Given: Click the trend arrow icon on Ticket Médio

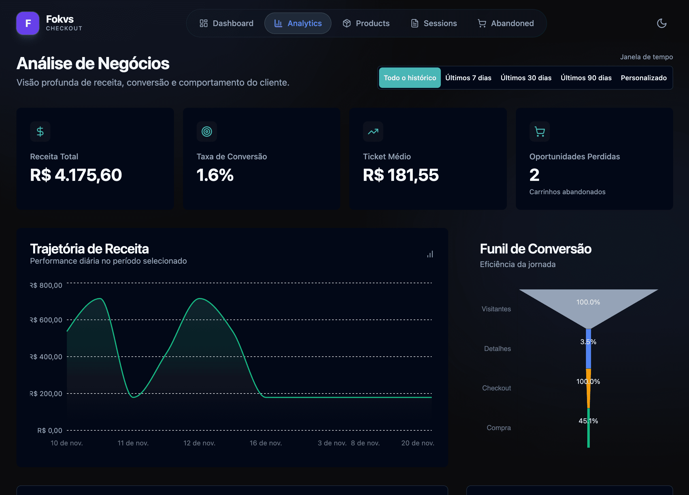Looking at the screenshot, I should pos(373,131).
